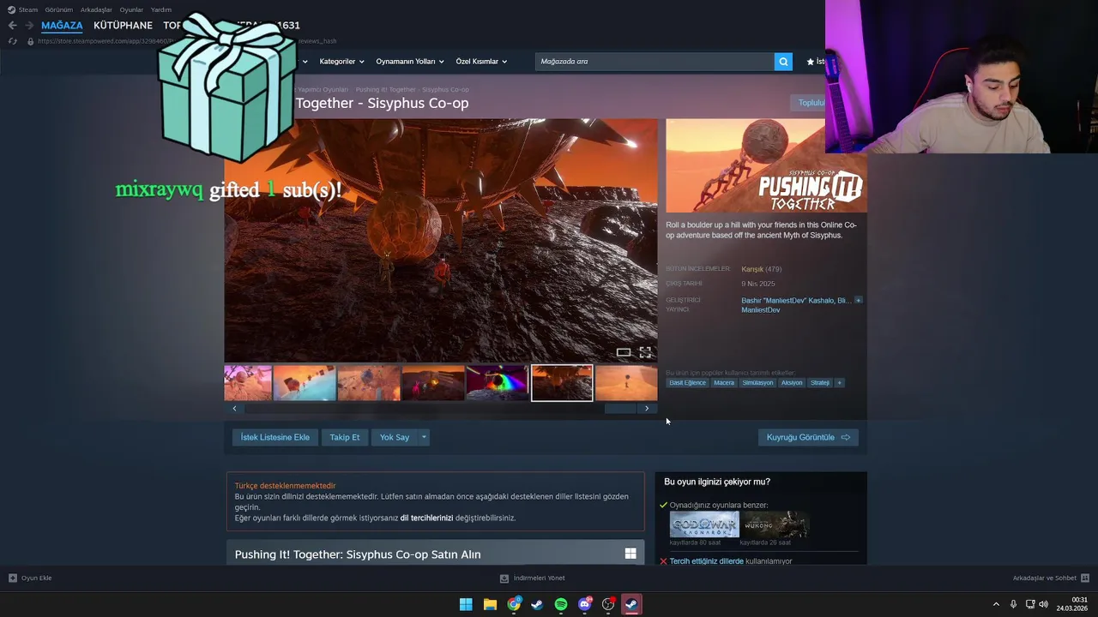Click the Takip Et button
Image resolution: width=1098 pixels, height=617 pixels.
click(x=345, y=437)
